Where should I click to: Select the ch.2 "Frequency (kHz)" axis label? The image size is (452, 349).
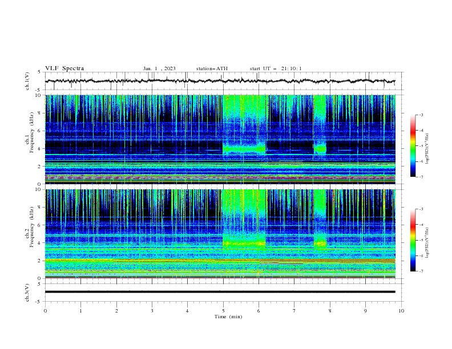(x=32, y=227)
